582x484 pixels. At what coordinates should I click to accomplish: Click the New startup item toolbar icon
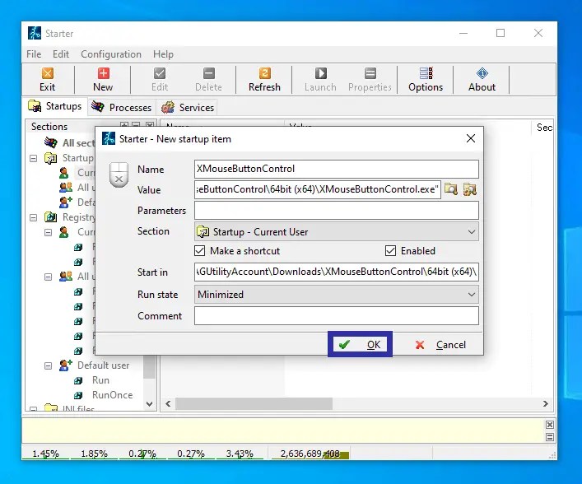(103, 79)
